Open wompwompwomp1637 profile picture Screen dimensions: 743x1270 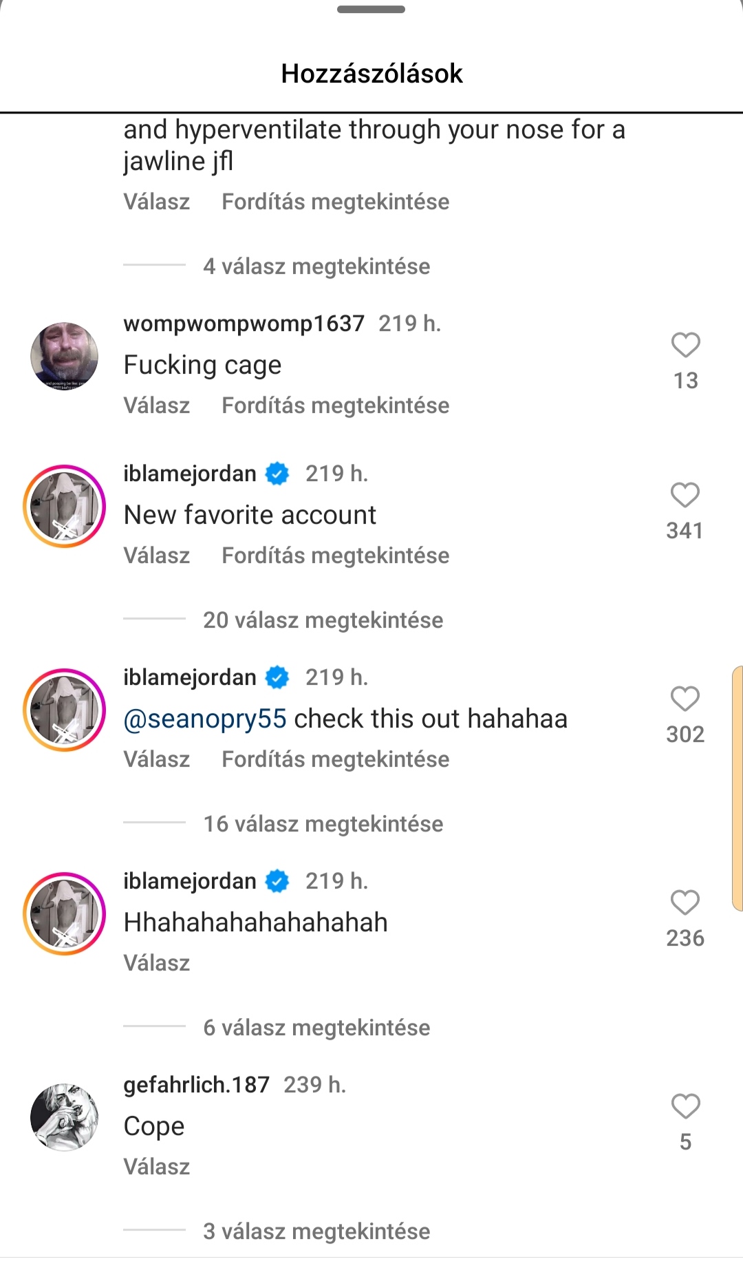click(65, 357)
